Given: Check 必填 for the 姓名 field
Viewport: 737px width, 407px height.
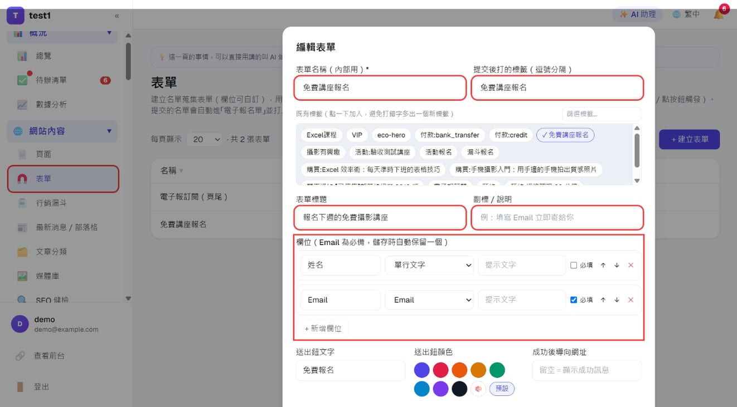Looking at the screenshot, I should (574, 266).
